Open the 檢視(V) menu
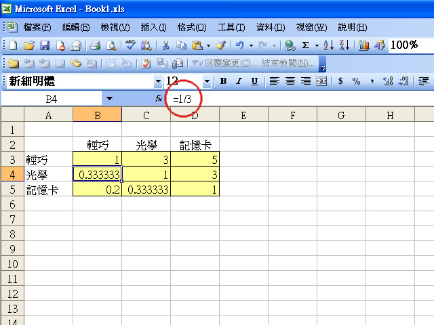Image resolution: width=434 pixels, height=325 pixels. tap(115, 27)
